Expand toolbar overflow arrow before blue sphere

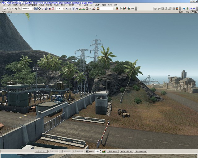click(x=180, y=9)
